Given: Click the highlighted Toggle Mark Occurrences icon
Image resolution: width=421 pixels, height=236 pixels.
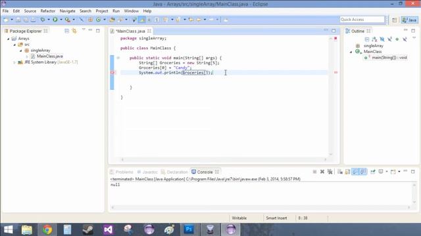Looking at the screenshot, I should 142,20.
